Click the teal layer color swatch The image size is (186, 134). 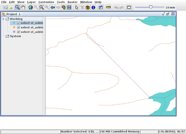[14, 23]
